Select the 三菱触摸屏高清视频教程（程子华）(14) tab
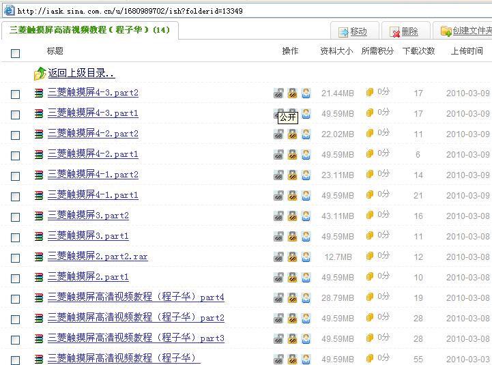 89,30
